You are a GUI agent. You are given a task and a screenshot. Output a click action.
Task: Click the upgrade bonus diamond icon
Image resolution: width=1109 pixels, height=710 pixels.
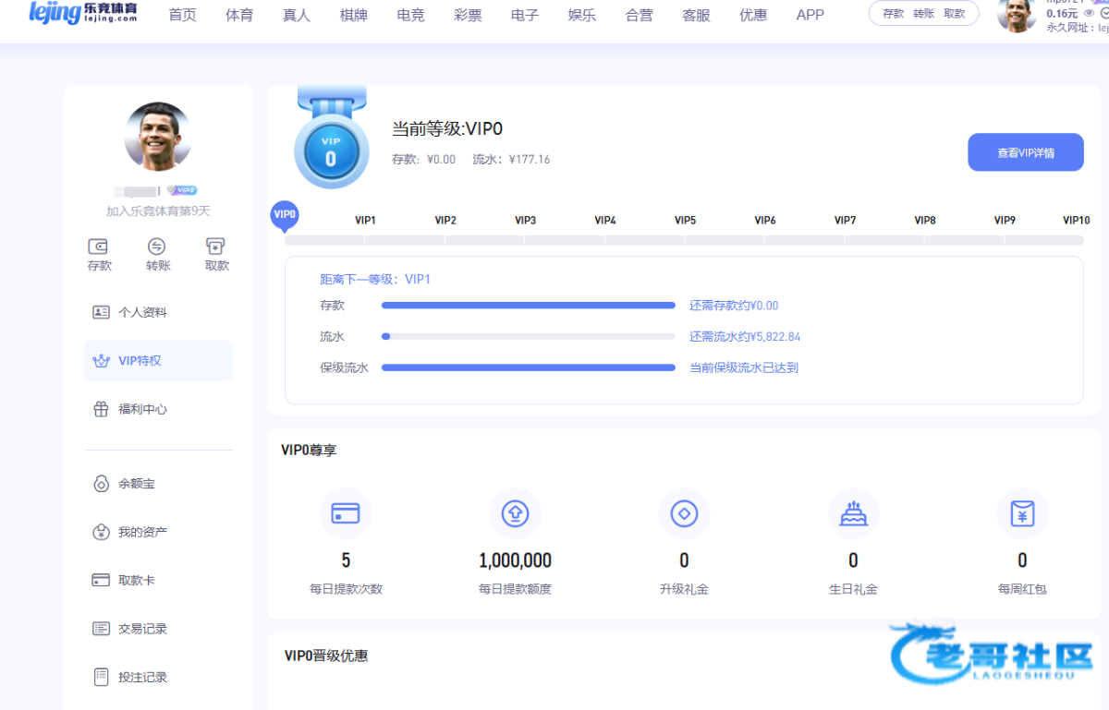tap(684, 513)
